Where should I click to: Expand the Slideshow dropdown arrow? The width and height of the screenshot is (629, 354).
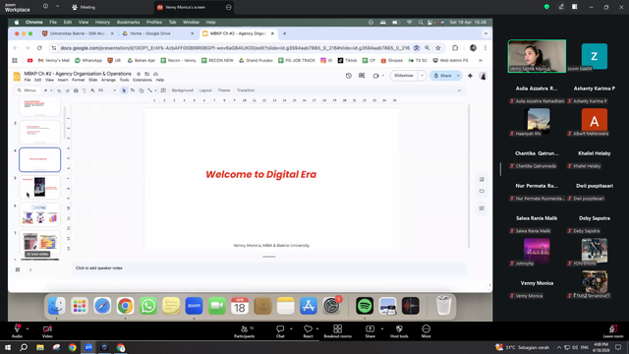(422, 76)
